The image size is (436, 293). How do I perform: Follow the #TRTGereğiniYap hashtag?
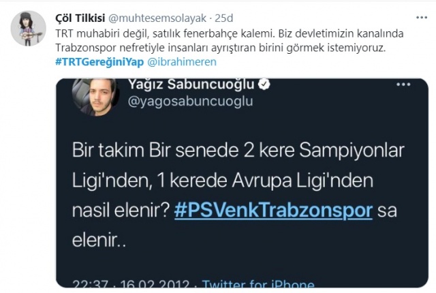(99, 62)
